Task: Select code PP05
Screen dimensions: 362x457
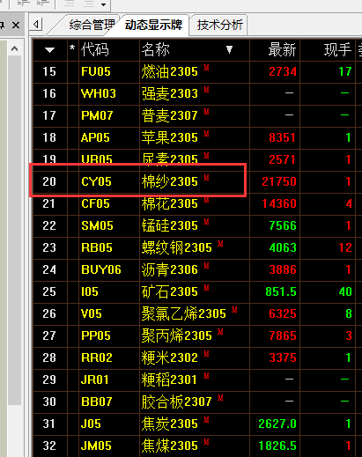Action: click(96, 335)
